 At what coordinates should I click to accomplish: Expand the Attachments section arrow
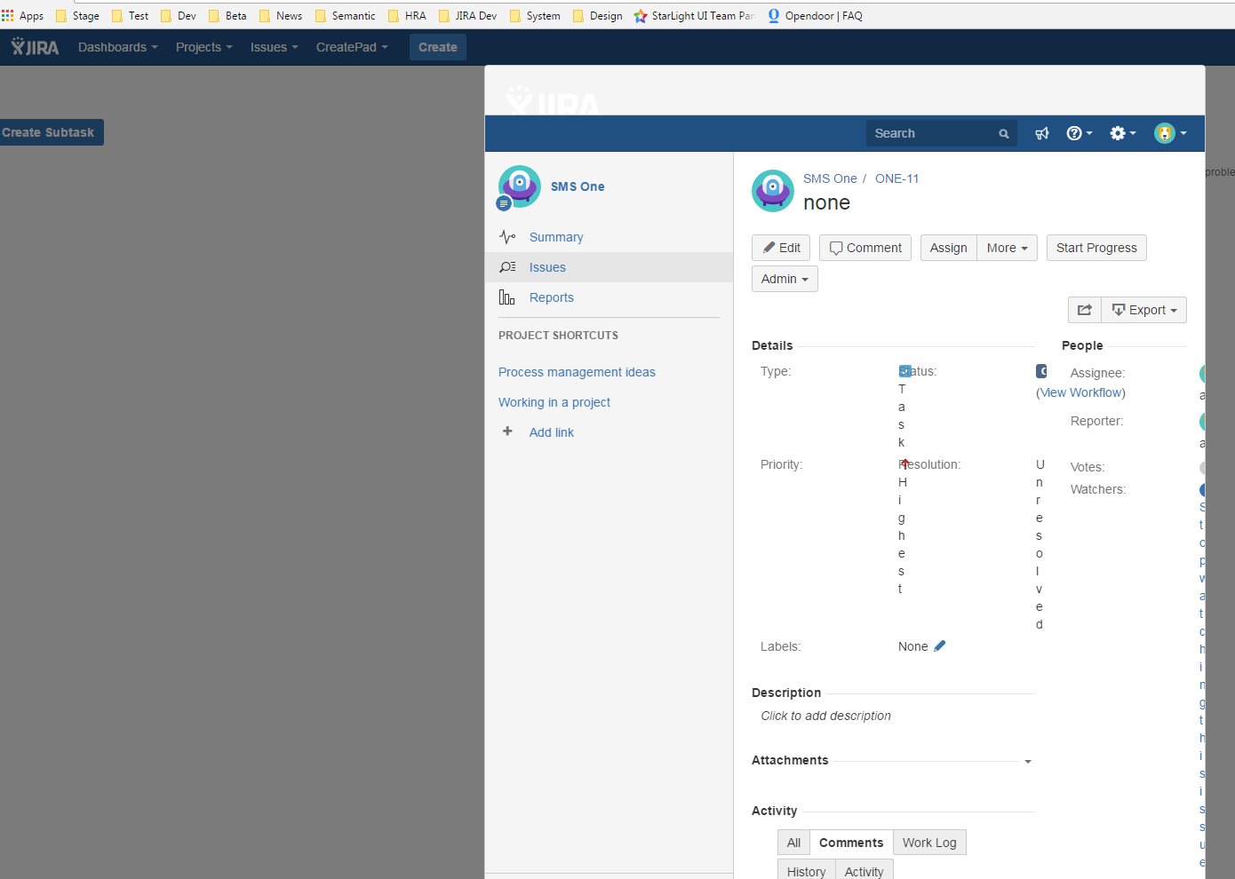coord(1028,762)
